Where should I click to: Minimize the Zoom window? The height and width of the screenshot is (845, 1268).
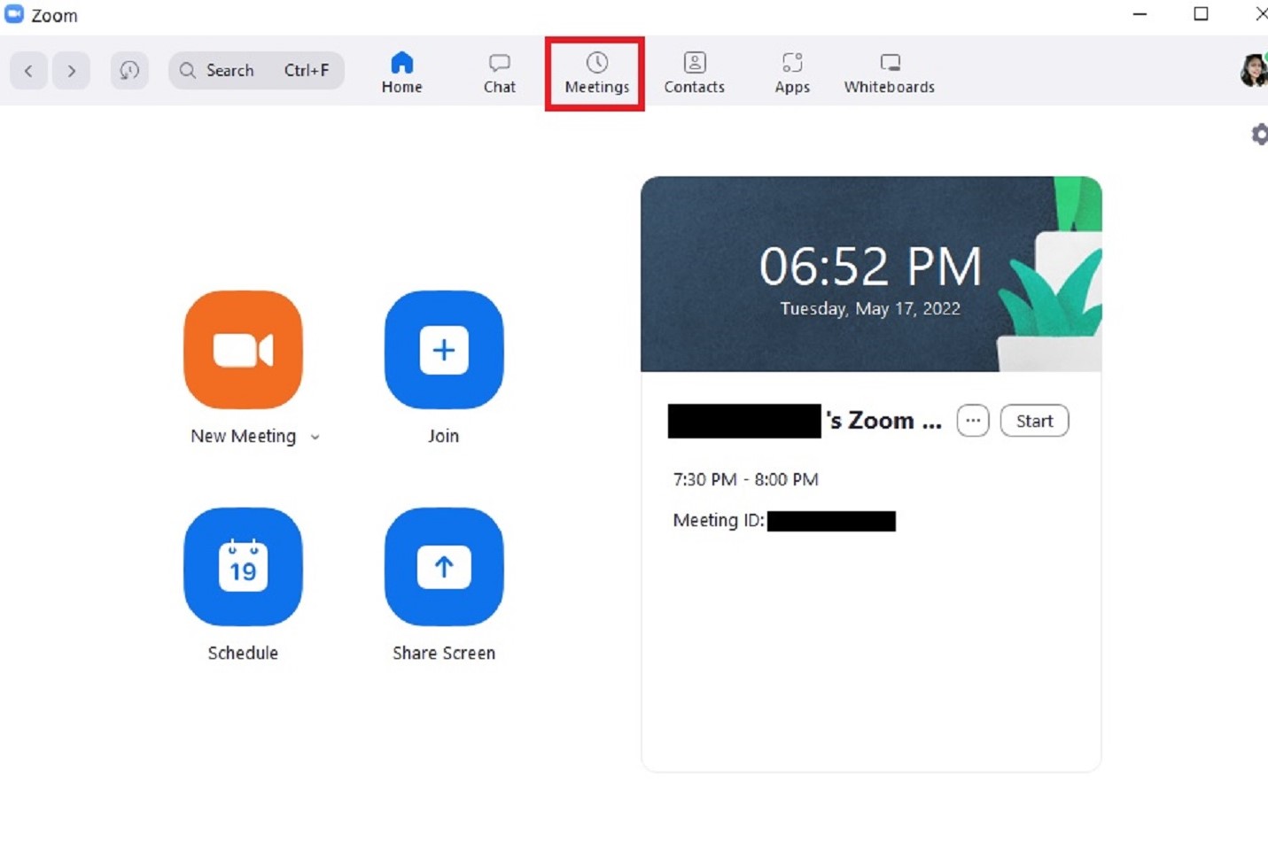point(1140,14)
